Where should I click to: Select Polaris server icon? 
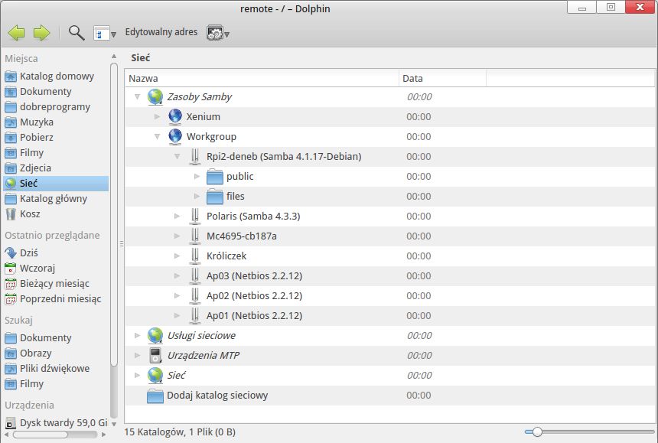pos(195,216)
